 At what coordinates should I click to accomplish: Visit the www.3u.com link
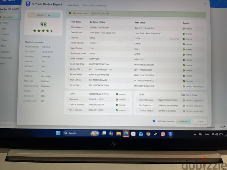coord(73,5)
